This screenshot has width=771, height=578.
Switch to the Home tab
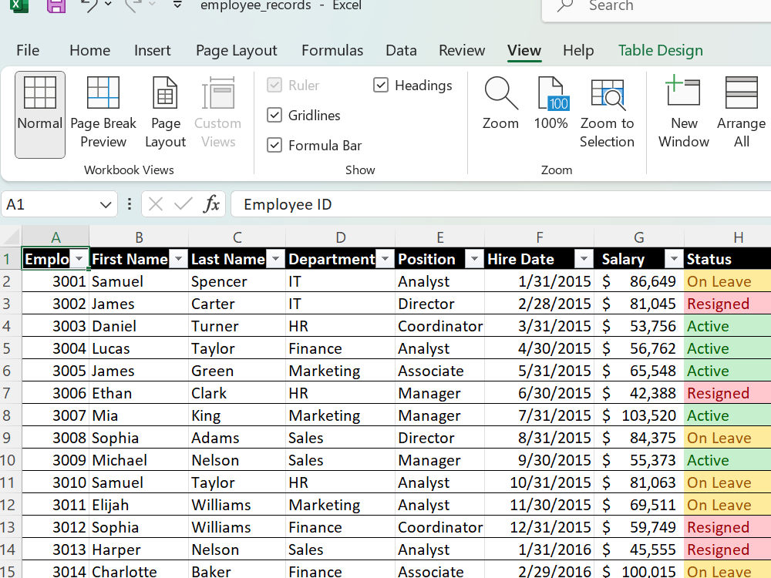pyautogui.click(x=90, y=50)
